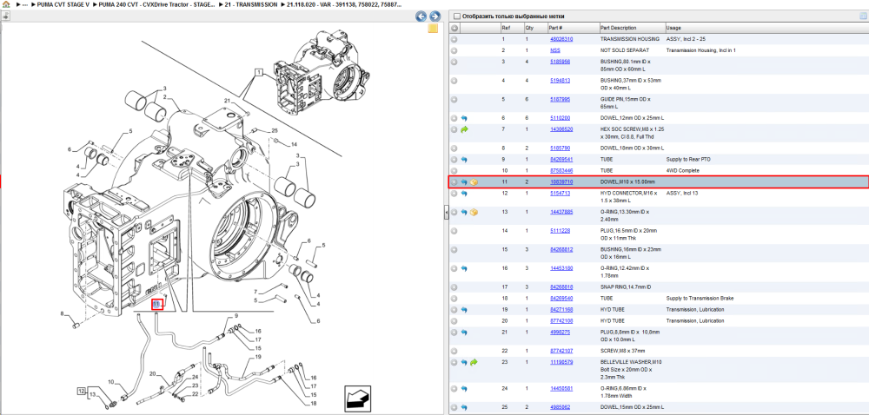The image size is (869, 415).
Task: Toggle 'Отобразить только выбранные метки' checkbox
Action: (457, 16)
